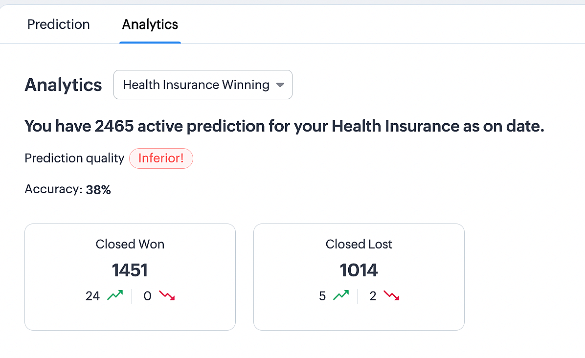Switch to the Prediction tab
Screen dimensions: 585x358
point(59,24)
